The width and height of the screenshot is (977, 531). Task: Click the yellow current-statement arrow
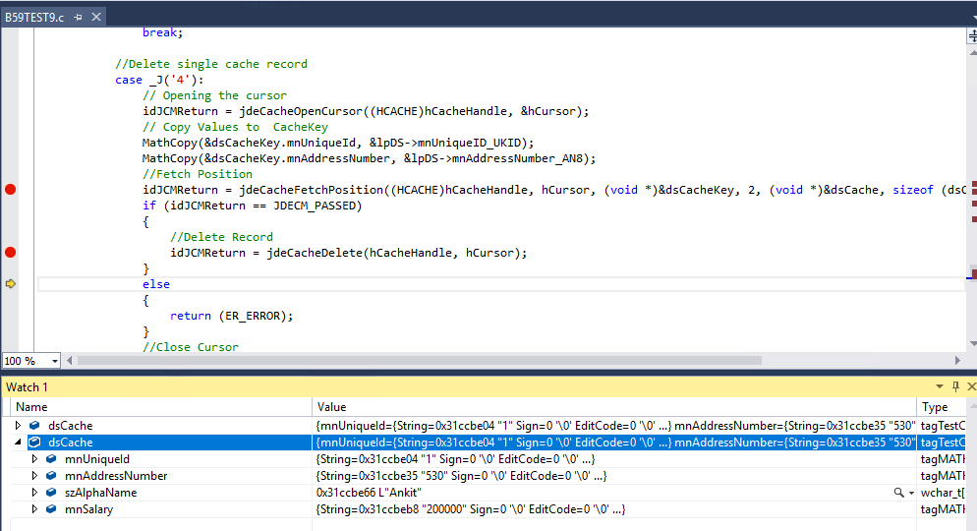click(x=11, y=284)
